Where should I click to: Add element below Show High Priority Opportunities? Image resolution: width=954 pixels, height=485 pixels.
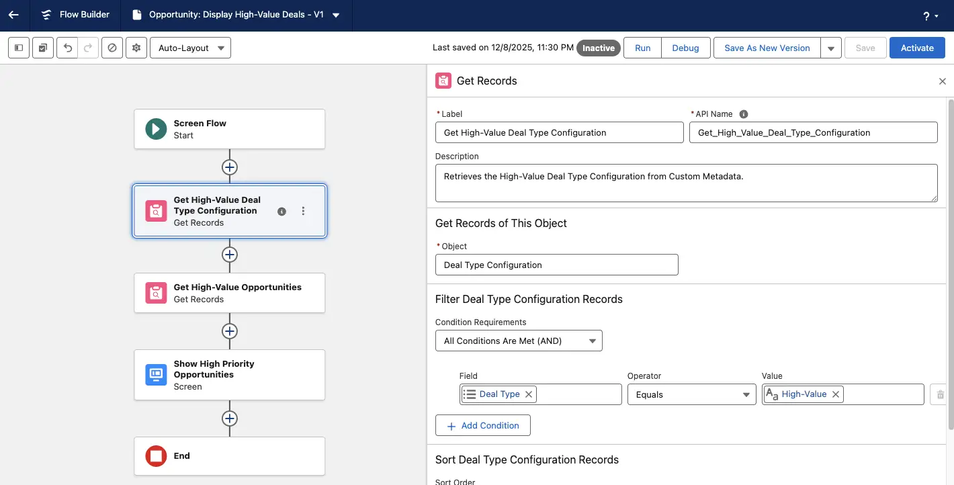tap(230, 418)
